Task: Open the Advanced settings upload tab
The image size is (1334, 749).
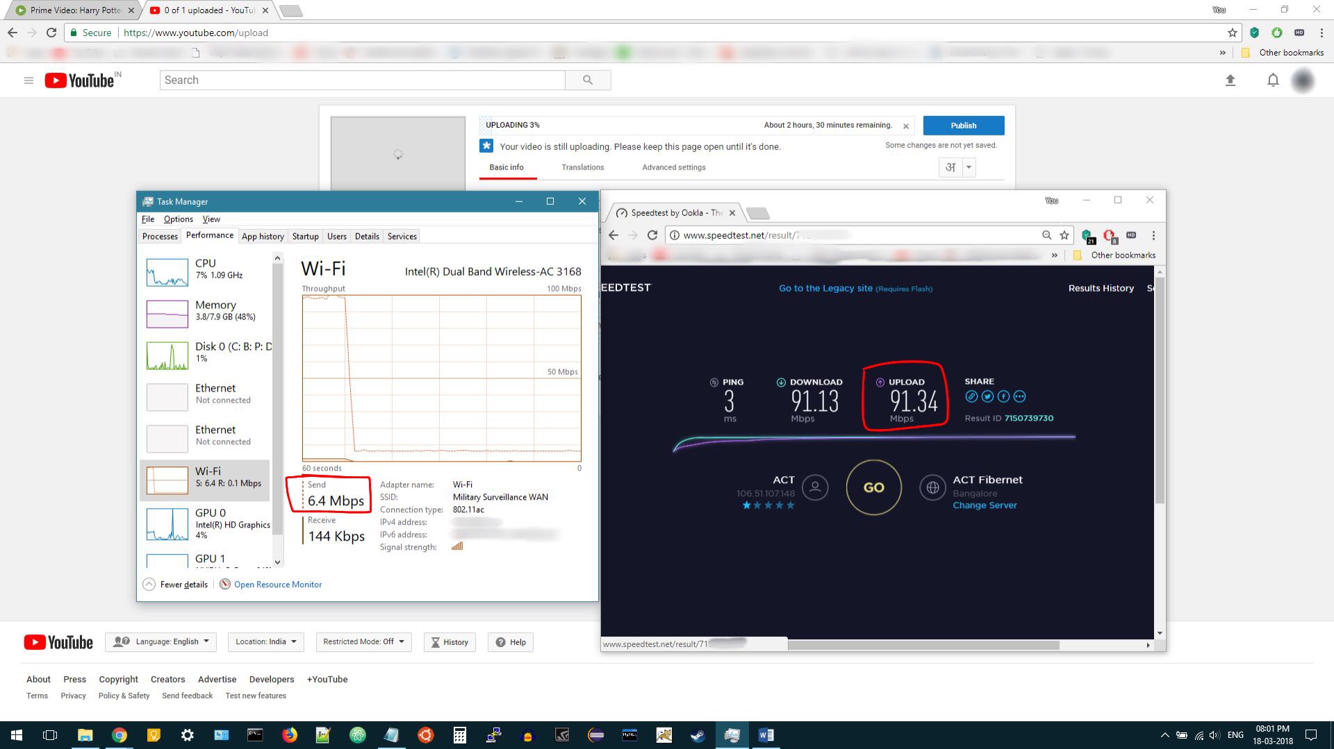Action: click(674, 167)
